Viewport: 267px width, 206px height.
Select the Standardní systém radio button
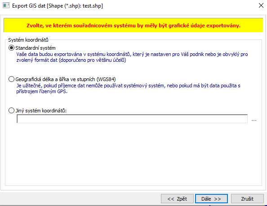click(11, 48)
